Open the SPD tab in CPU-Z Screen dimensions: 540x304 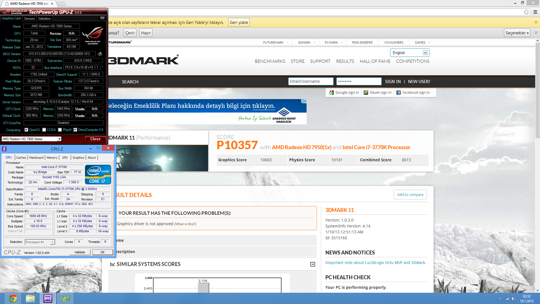(x=65, y=158)
